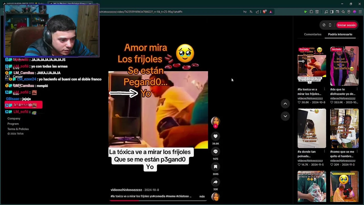
Task: Open the extensions puzzle piece icon
Action: tap(311, 12)
